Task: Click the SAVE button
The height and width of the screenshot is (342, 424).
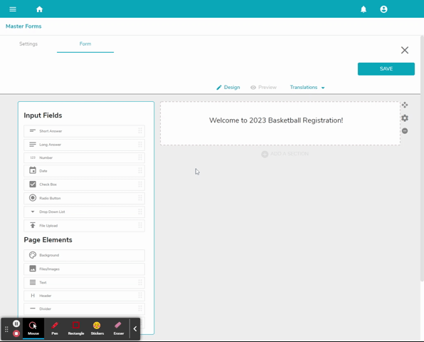Action: coord(386,69)
